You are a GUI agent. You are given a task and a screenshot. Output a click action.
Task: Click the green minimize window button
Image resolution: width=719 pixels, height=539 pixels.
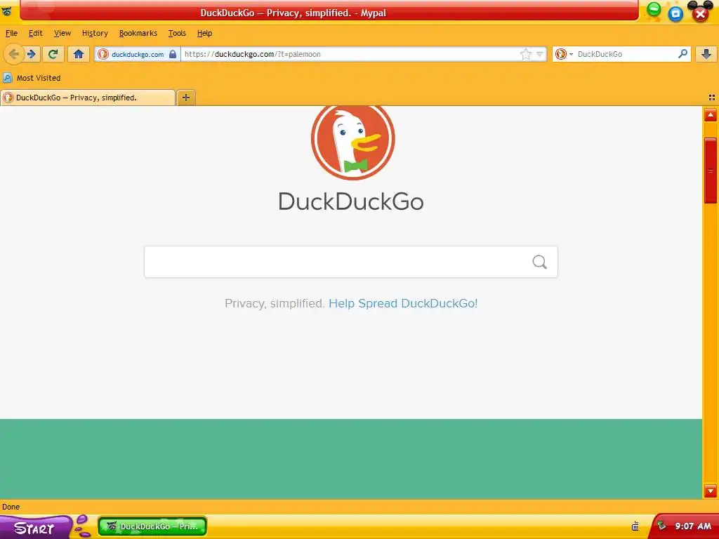(654, 10)
